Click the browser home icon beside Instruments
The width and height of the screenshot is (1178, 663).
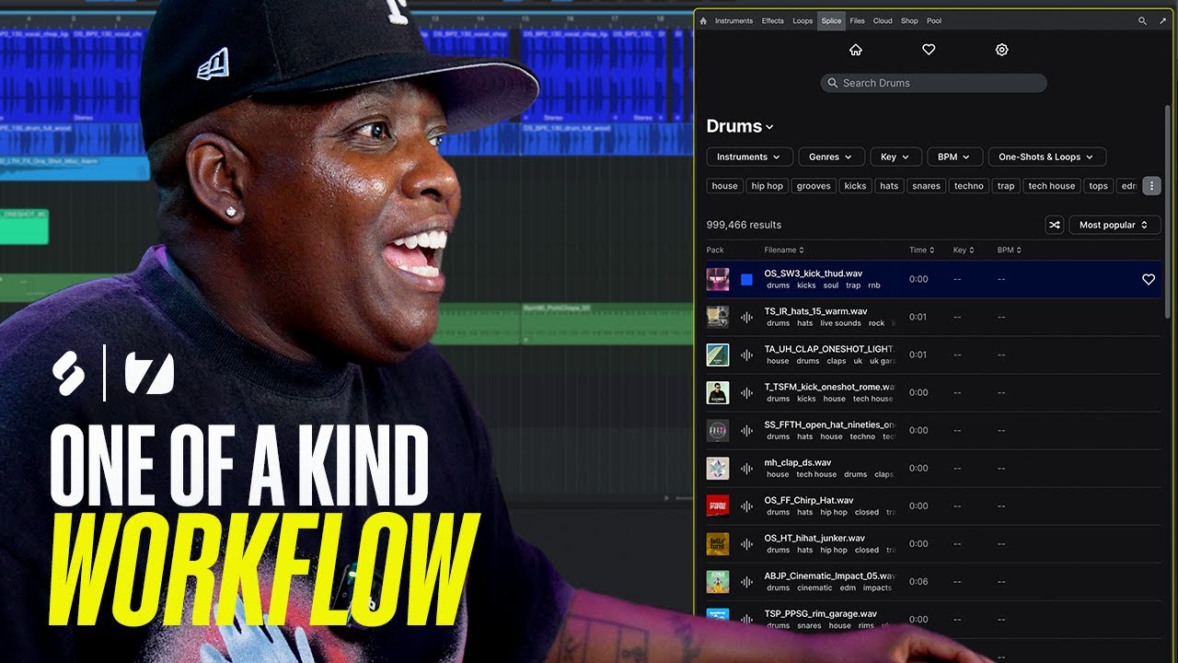pyautogui.click(x=703, y=20)
